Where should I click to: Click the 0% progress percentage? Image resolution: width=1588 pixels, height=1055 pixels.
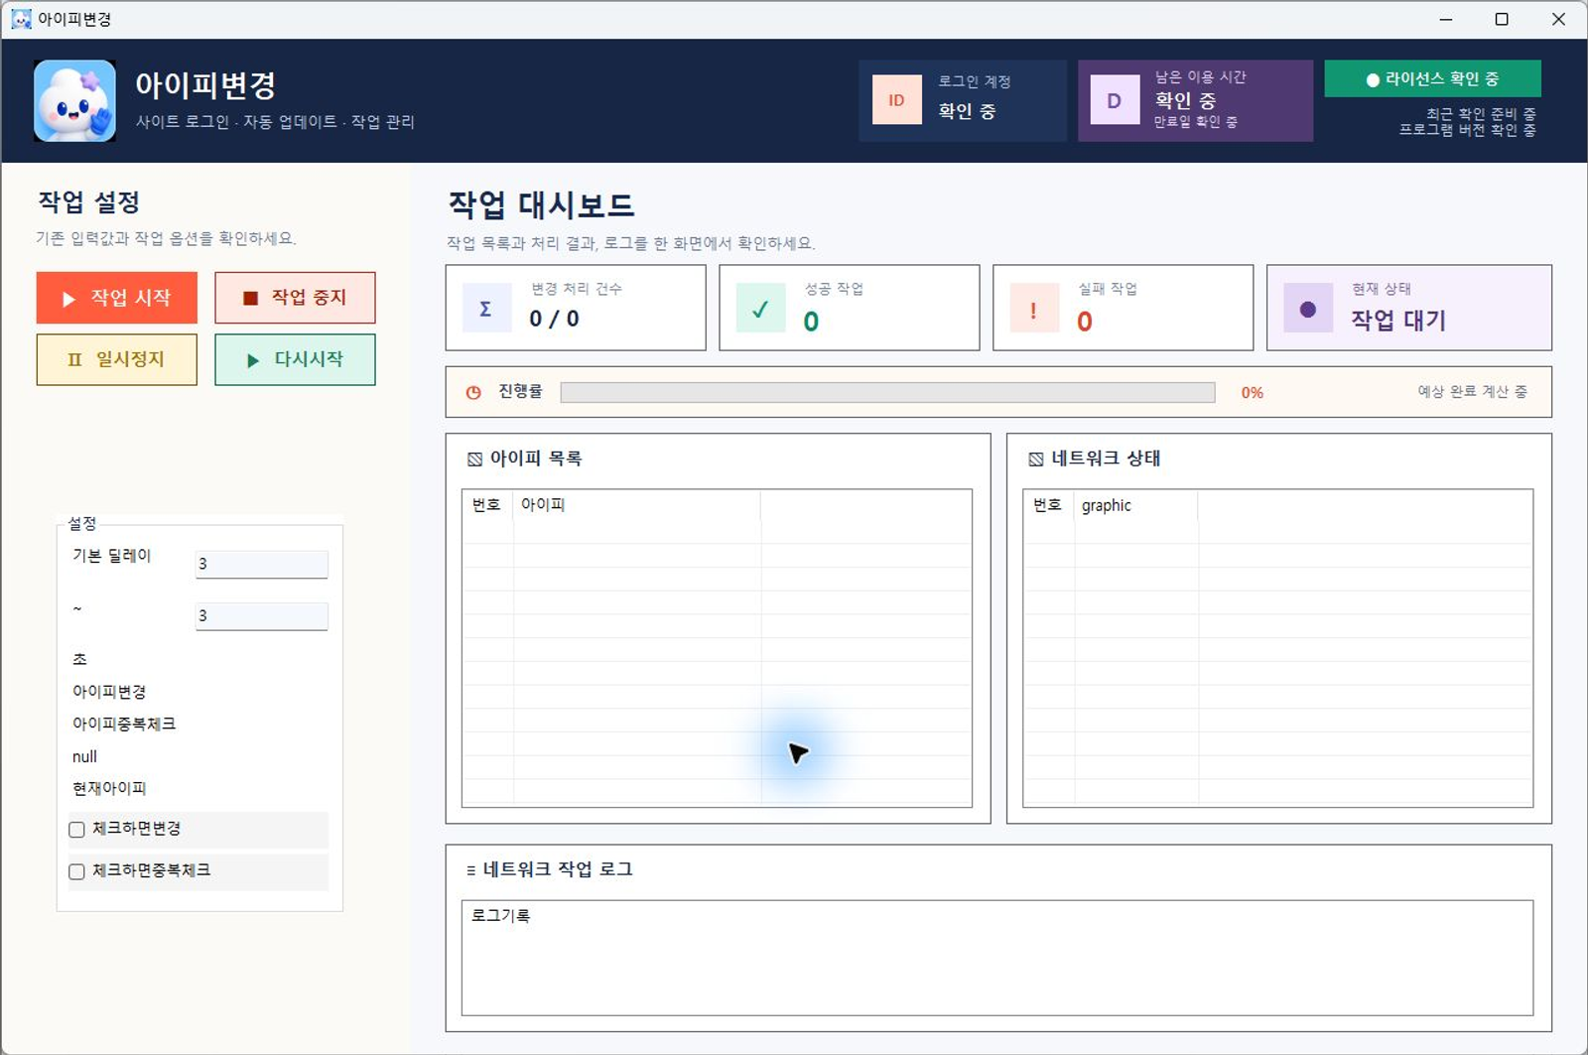(x=1253, y=393)
